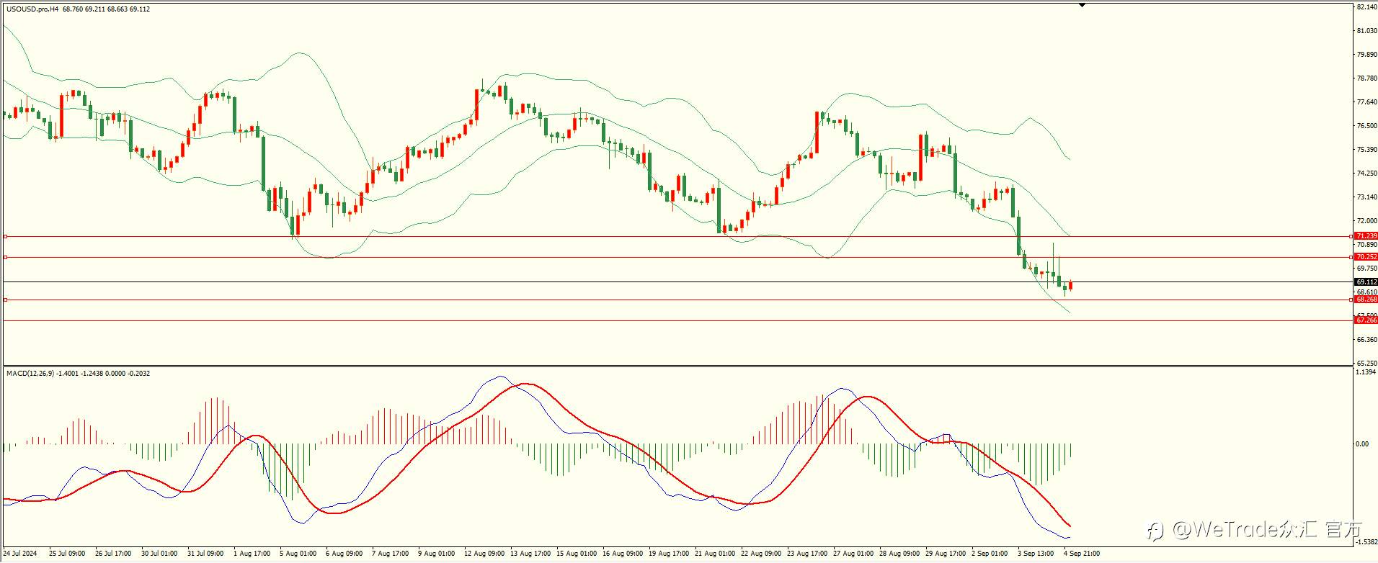Image resolution: width=1378 pixels, height=563 pixels.
Task: Select the red 70.252 price tag
Action: click(1366, 257)
